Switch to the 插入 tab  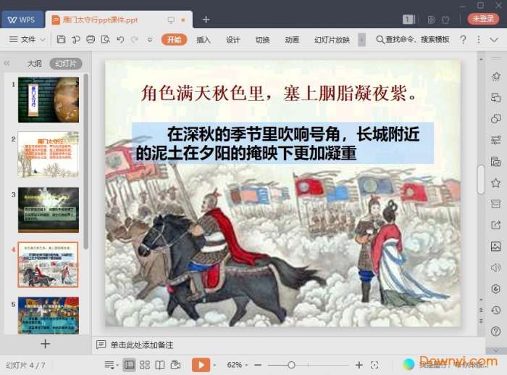(x=204, y=39)
